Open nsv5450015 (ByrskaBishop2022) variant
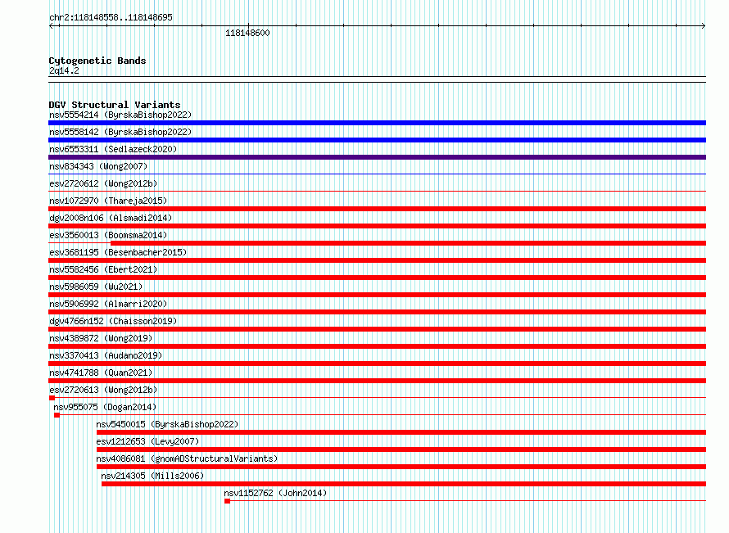 pyautogui.click(x=167, y=424)
